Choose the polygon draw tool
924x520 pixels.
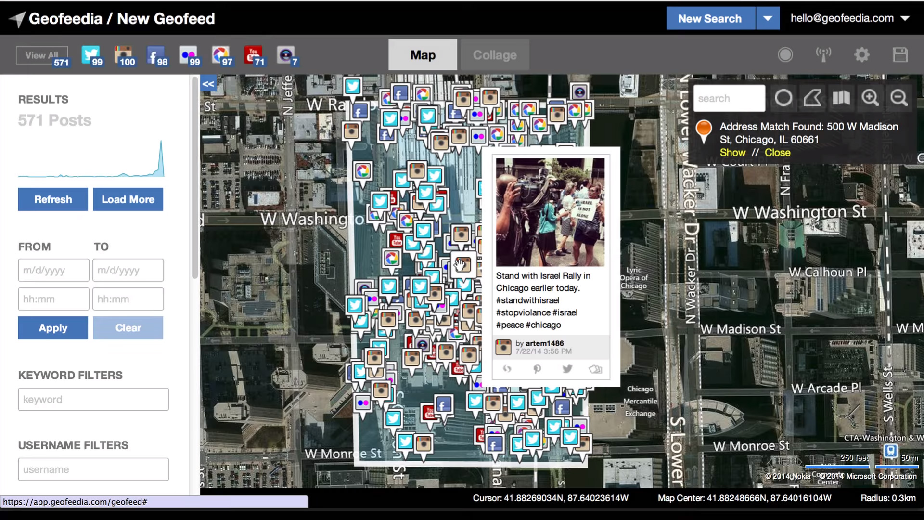(812, 98)
